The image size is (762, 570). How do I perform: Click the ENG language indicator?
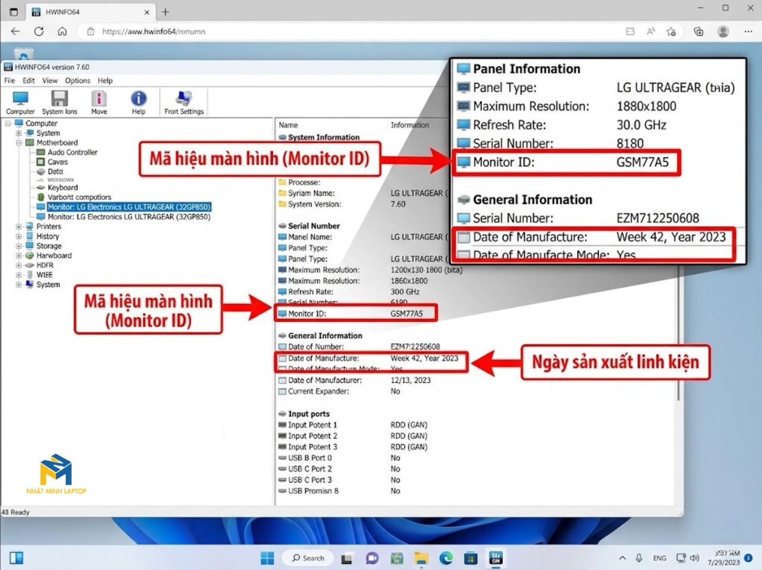coord(659,558)
